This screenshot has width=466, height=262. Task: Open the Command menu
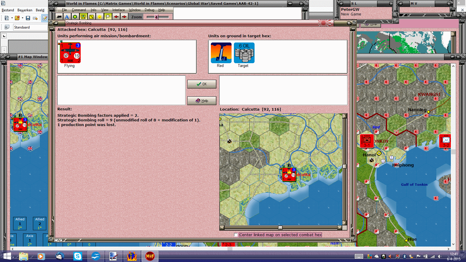click(x=79, y=10)
